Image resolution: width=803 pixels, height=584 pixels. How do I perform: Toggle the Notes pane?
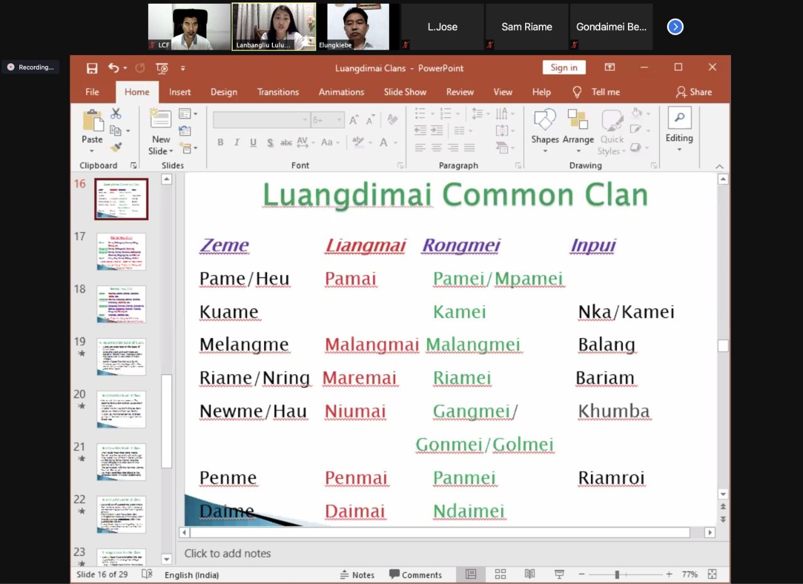click(x=357, y=575)
